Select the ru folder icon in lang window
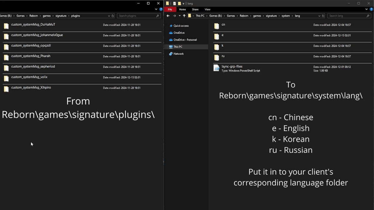The image size is (374, 210). click(x=217, y=58)
